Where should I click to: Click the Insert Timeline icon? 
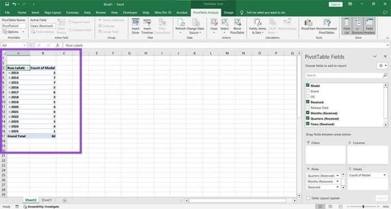147,26
